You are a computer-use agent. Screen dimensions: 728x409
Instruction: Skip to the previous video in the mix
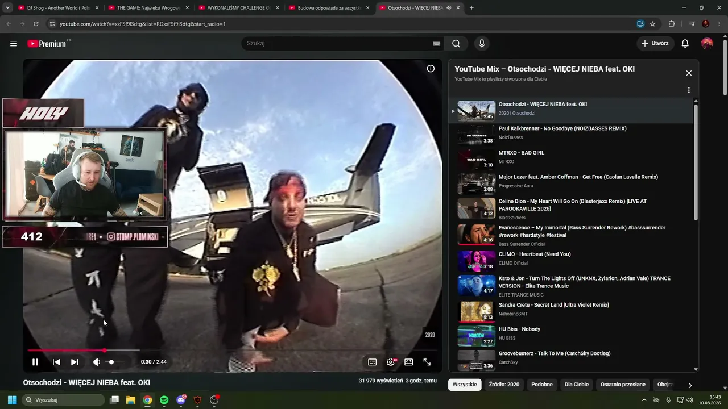[x=56, y=362]
